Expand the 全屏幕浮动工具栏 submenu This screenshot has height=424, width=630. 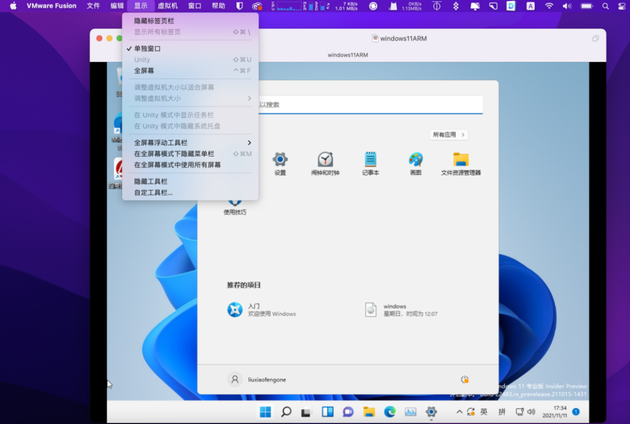coord(191,143)
